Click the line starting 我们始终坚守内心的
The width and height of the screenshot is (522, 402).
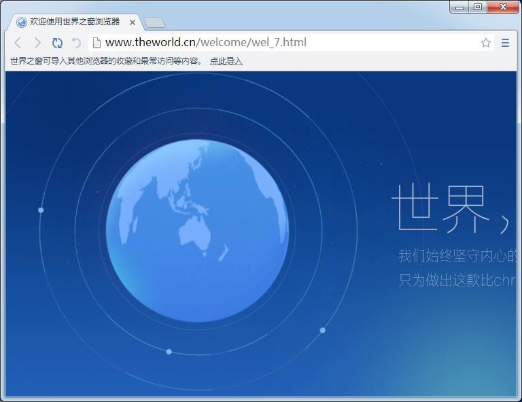(x=457, y=256)
